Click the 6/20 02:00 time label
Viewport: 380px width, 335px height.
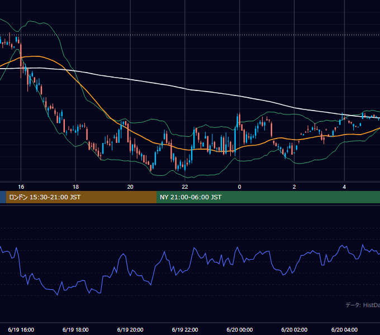pos(294,329)
